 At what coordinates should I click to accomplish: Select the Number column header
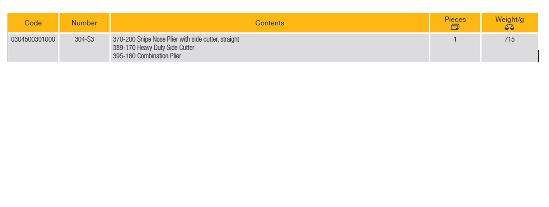[84, 23]
